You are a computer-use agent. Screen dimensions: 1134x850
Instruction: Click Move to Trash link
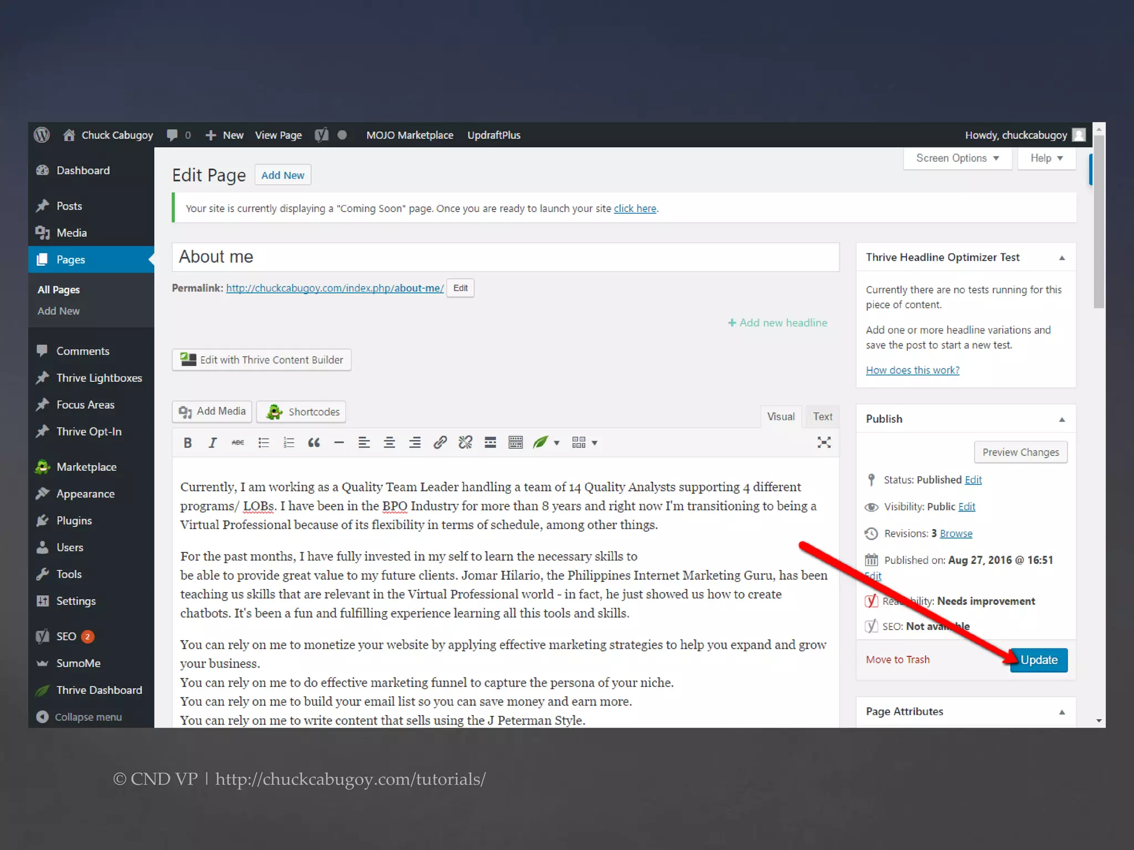coord(898,660)
